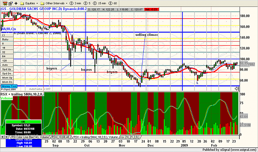Select the 8 frame button

7,44
